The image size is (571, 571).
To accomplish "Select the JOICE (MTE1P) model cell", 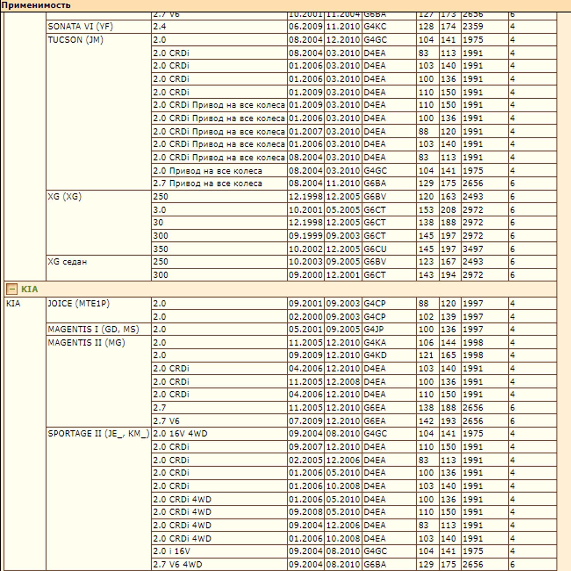I will 98,310.
